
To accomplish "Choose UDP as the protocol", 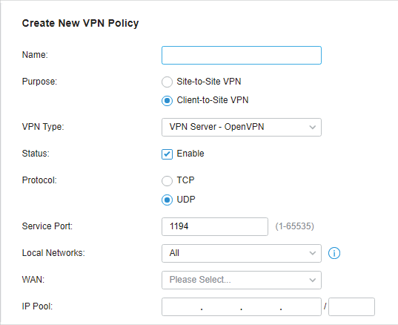I will pyautogui.click(x=167, y=200).
